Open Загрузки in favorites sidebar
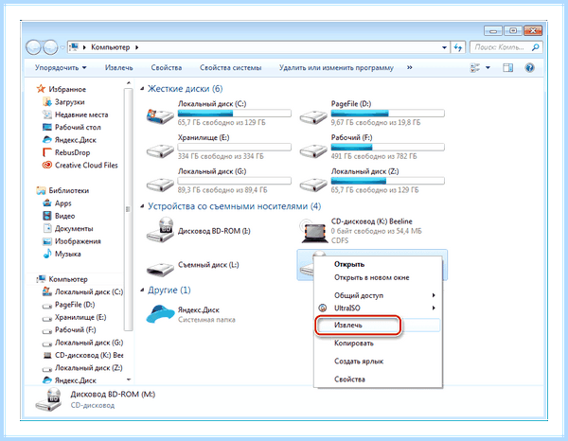Image resolution: width=568 pixels, height=441 pixels. [63, 102]
